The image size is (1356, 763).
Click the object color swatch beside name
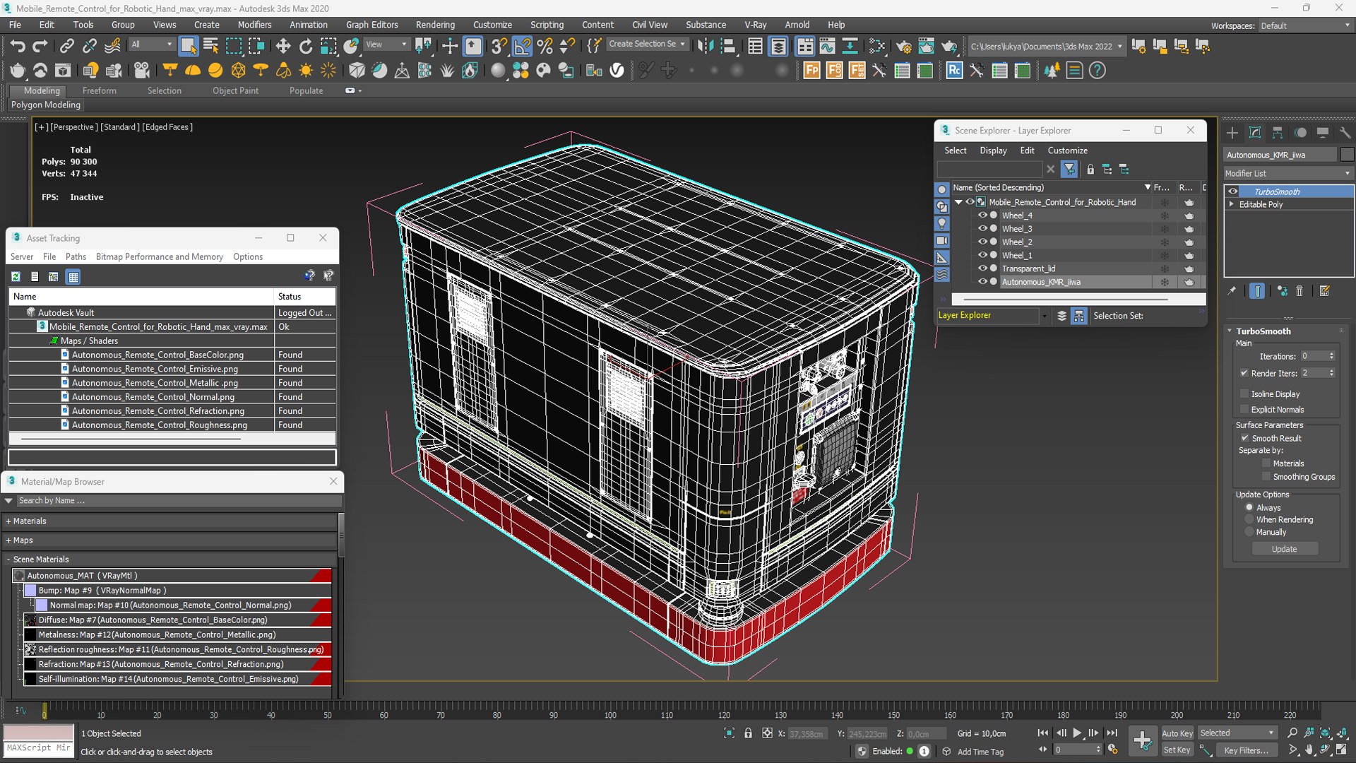point(1347,155)
